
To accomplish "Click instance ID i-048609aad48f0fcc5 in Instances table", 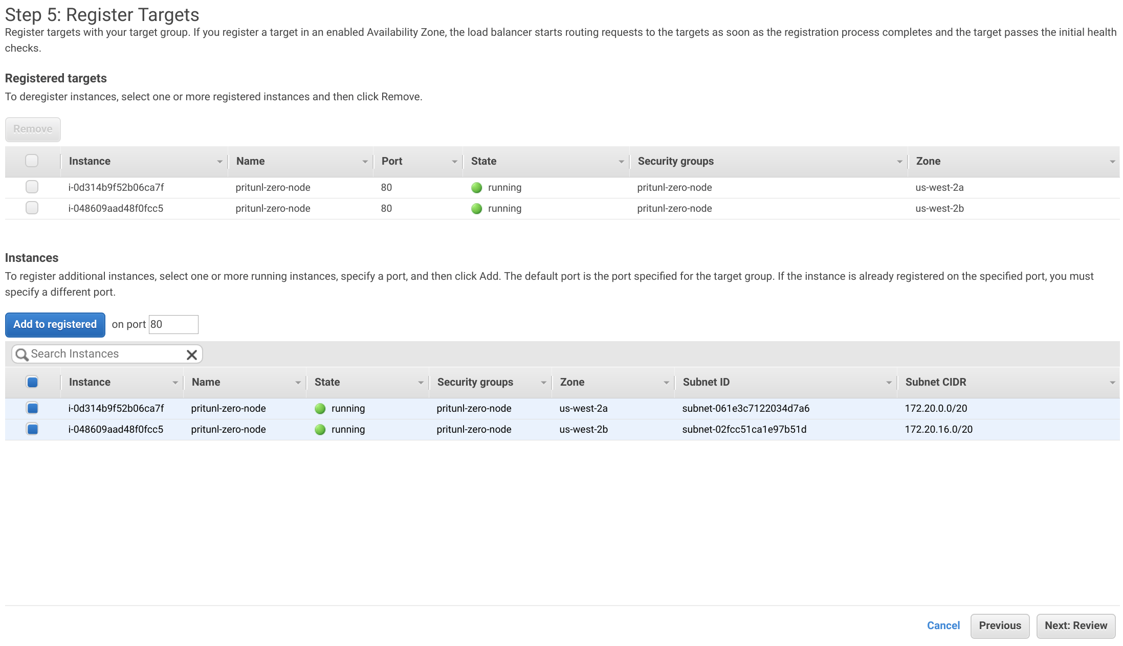I will point(116,429).
